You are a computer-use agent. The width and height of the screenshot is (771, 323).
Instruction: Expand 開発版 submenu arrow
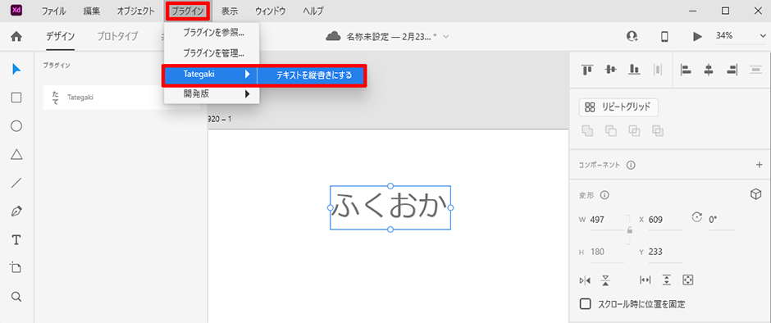(248, 94)
